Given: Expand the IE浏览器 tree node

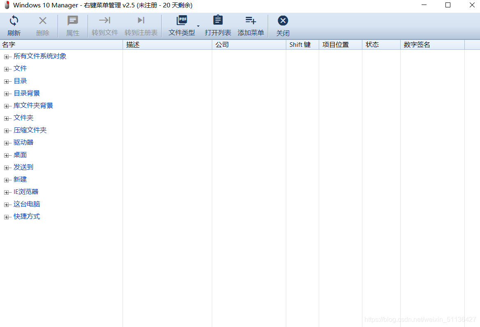Looking at the screenshot, I should tap(6, 192).
